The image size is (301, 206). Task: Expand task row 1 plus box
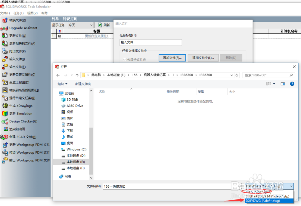[x=60, y=36]
